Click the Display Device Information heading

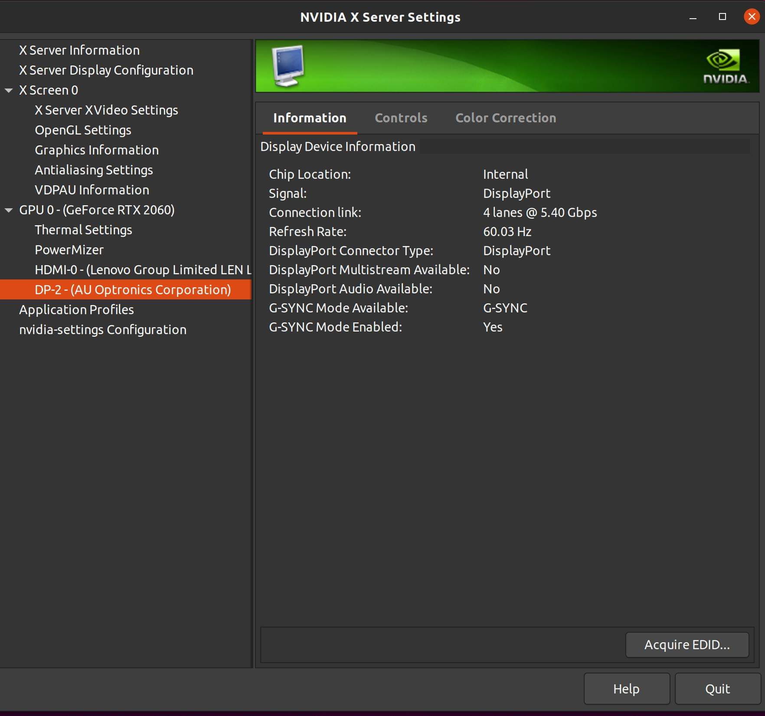(x=338, y=147)
